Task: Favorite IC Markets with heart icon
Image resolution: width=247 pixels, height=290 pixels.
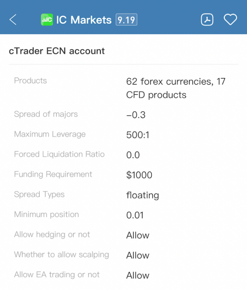Action: pos(230,19)
